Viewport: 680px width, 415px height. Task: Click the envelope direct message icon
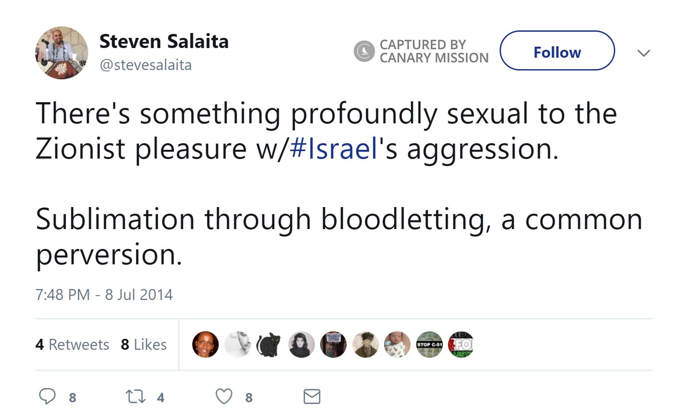(312, 396)
